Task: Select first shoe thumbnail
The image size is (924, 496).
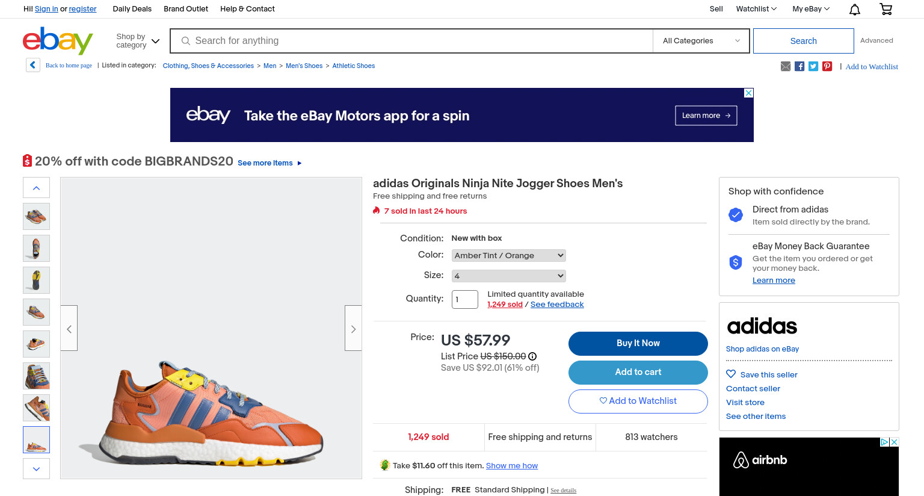Action: (36, 216)
